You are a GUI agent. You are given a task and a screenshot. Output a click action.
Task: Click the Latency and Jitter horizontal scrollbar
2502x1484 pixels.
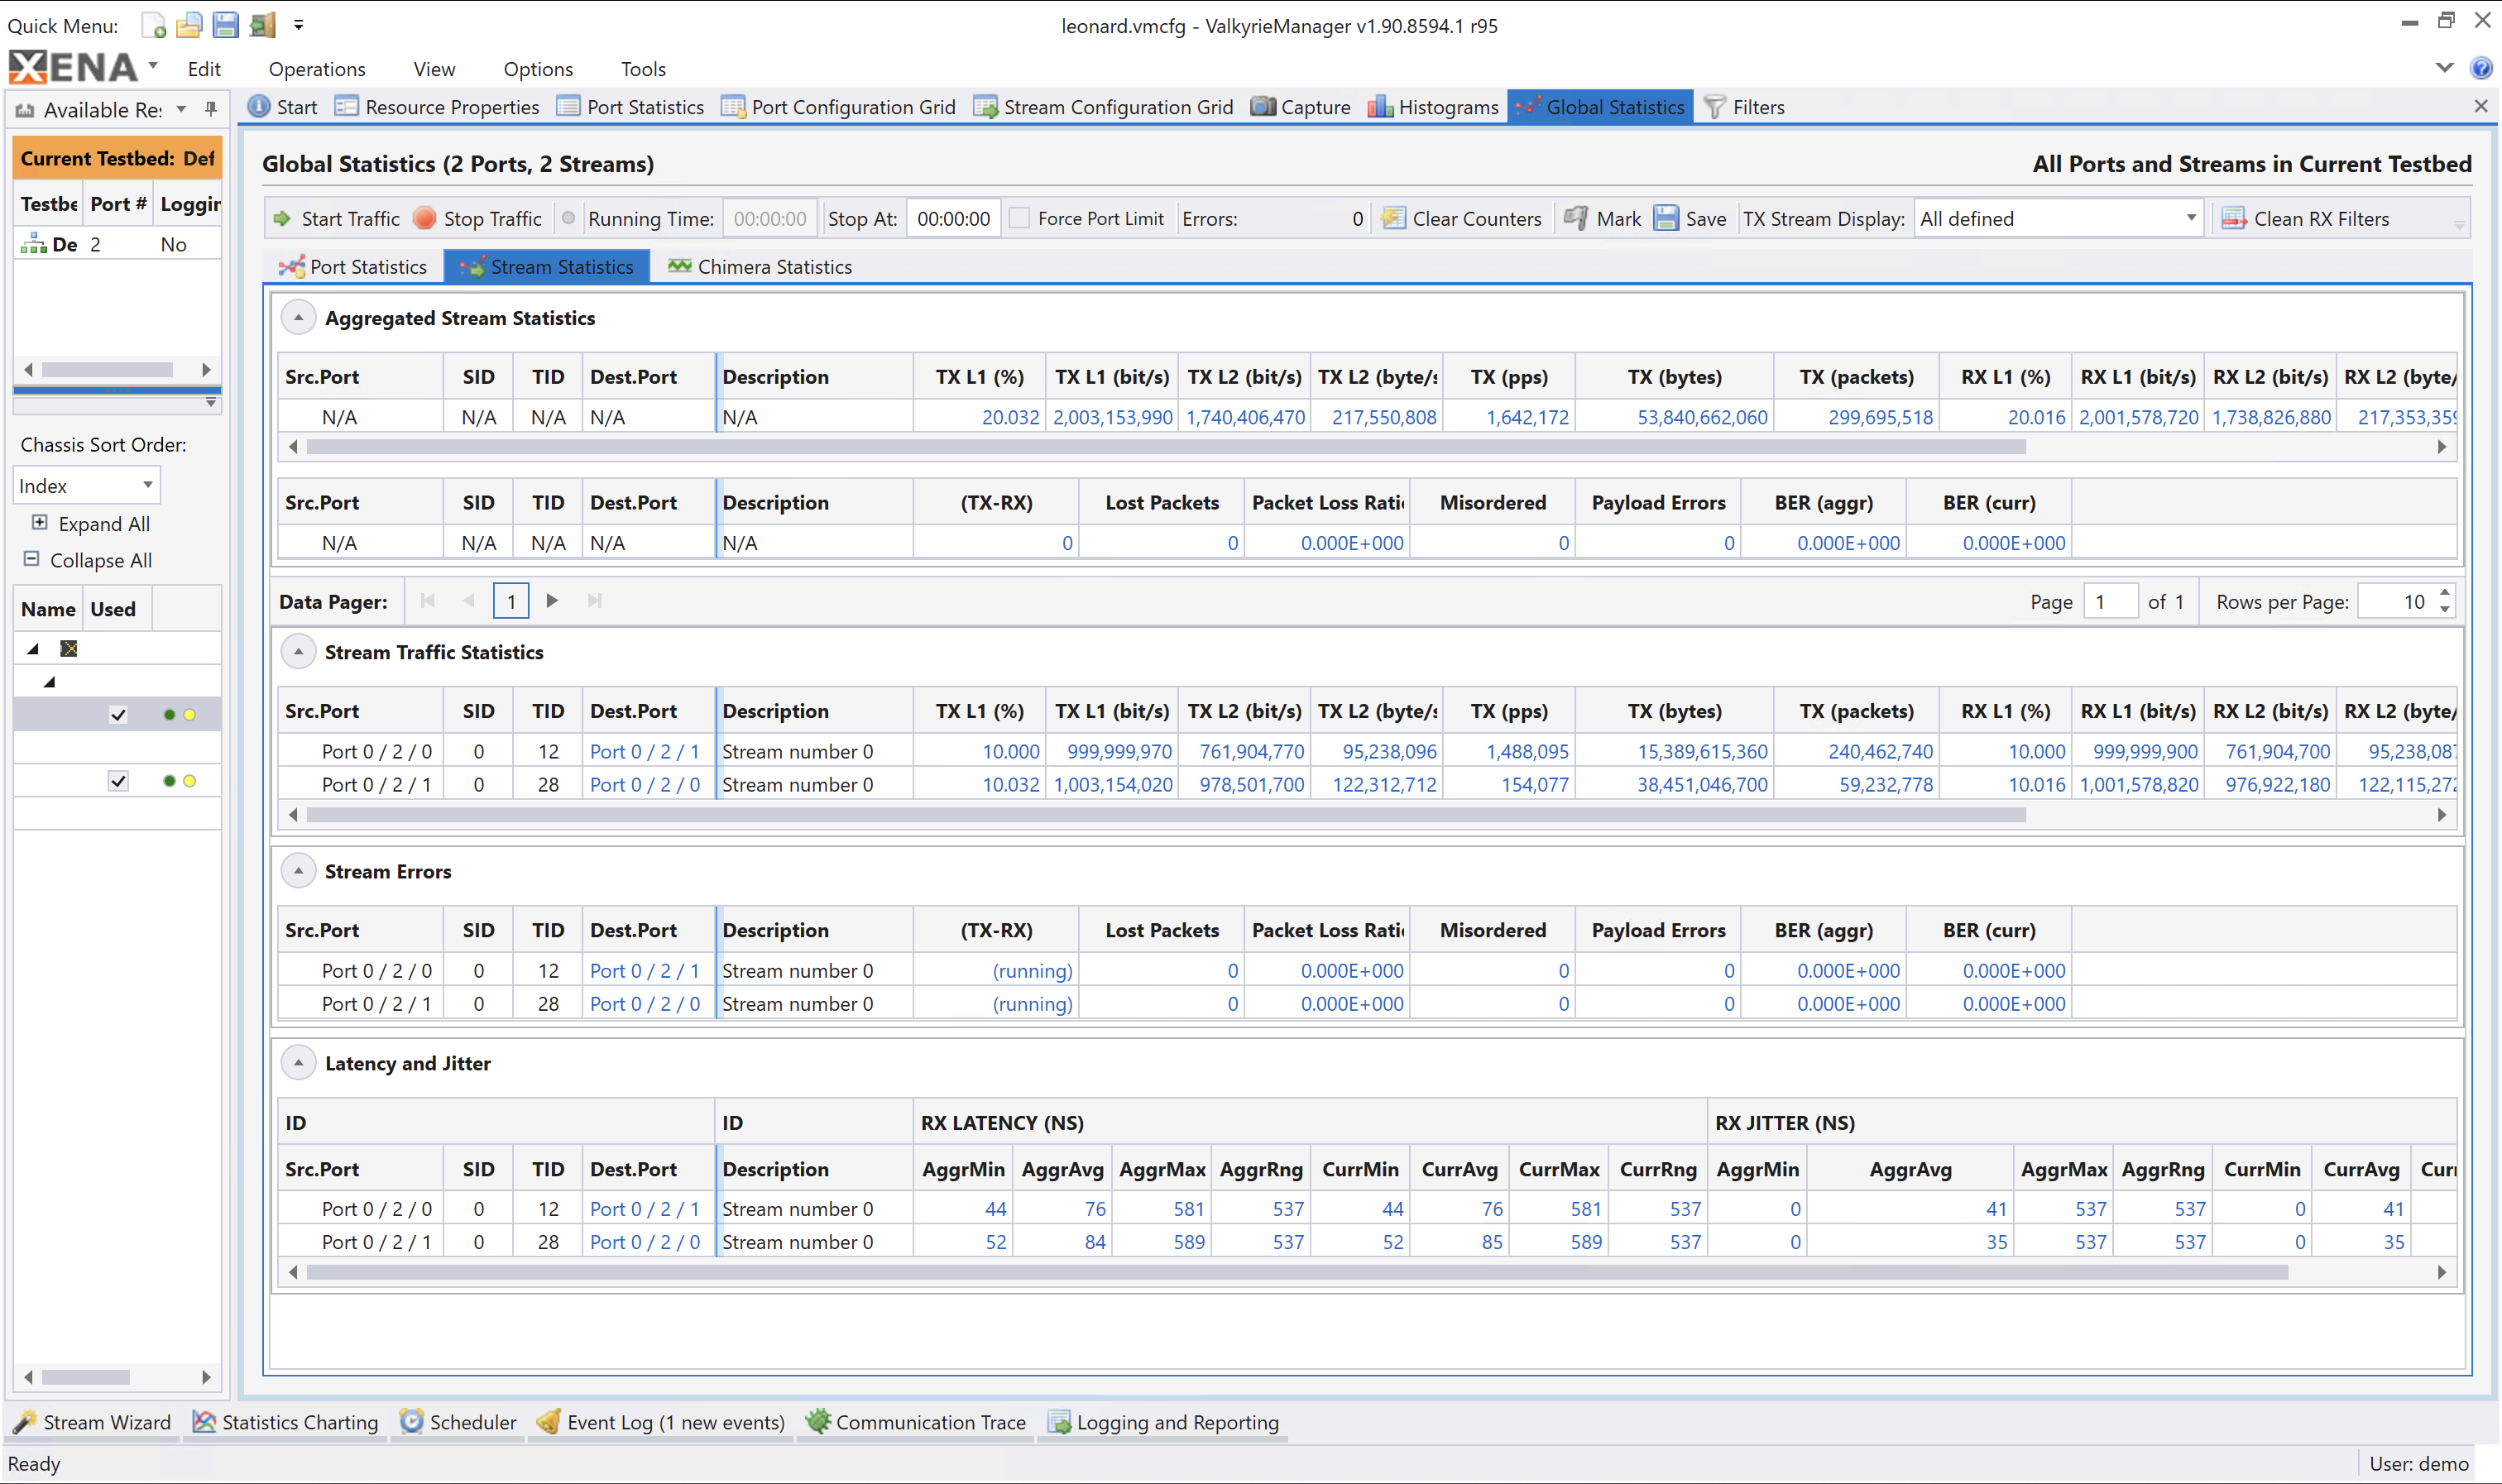(1297, 1272)
